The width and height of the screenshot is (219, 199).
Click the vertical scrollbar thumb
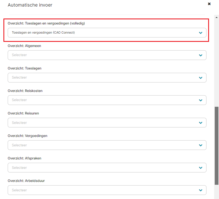coord(216,146)
